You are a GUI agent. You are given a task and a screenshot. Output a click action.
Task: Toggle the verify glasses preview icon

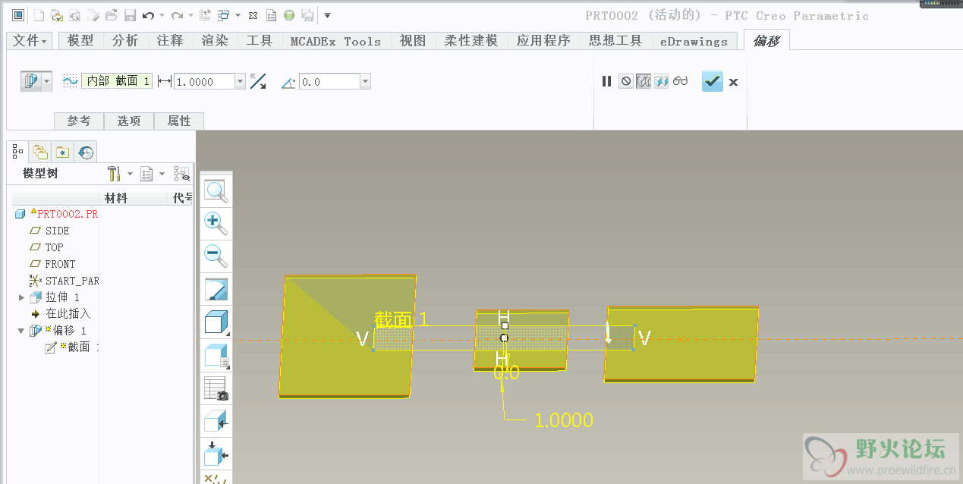click(680, 81)
